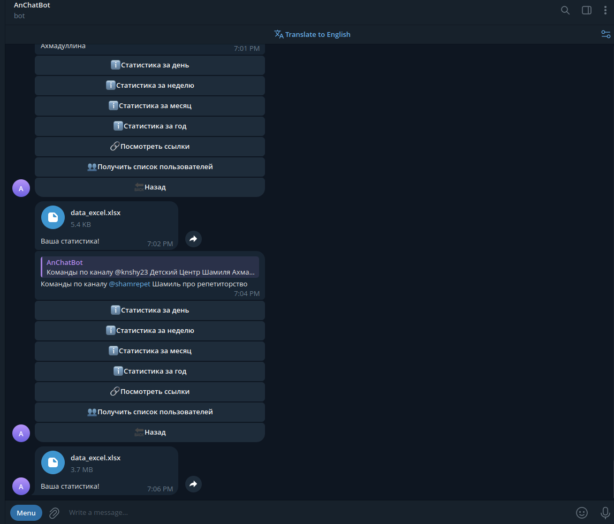Click the blue translation settings sliders icon

click(x=605, y=34)
